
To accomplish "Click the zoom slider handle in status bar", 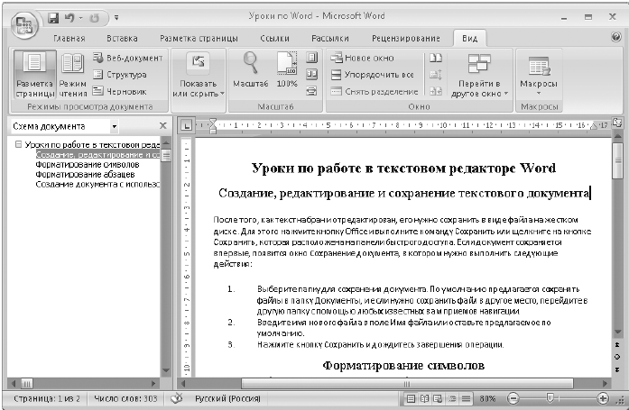I will pyautogui.click(x=550, y=397).
